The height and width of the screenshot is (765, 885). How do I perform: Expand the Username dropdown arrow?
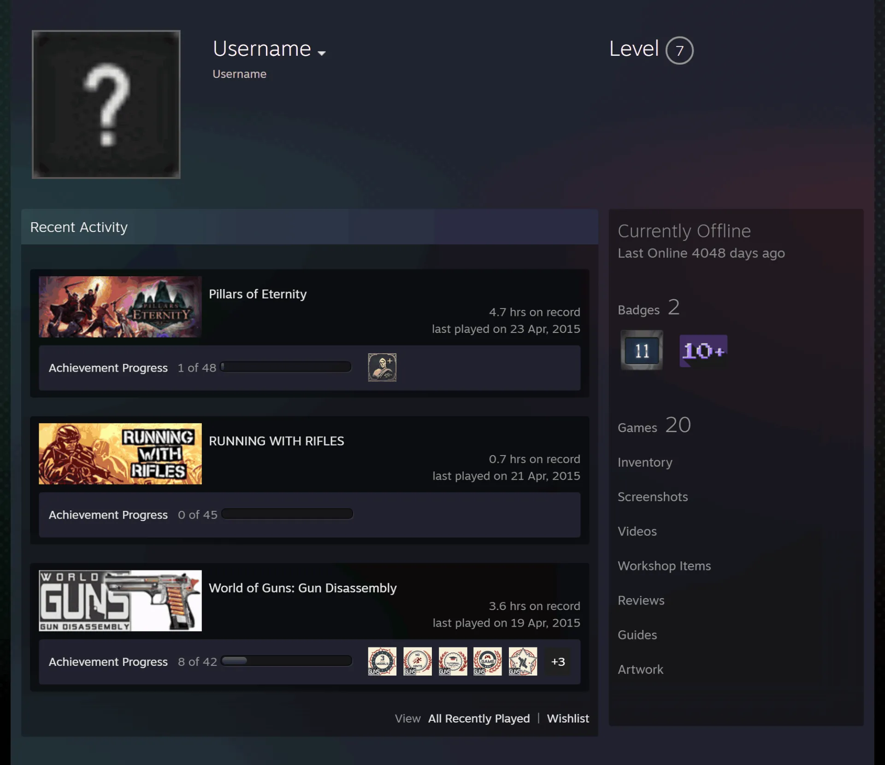pos(322,53)
